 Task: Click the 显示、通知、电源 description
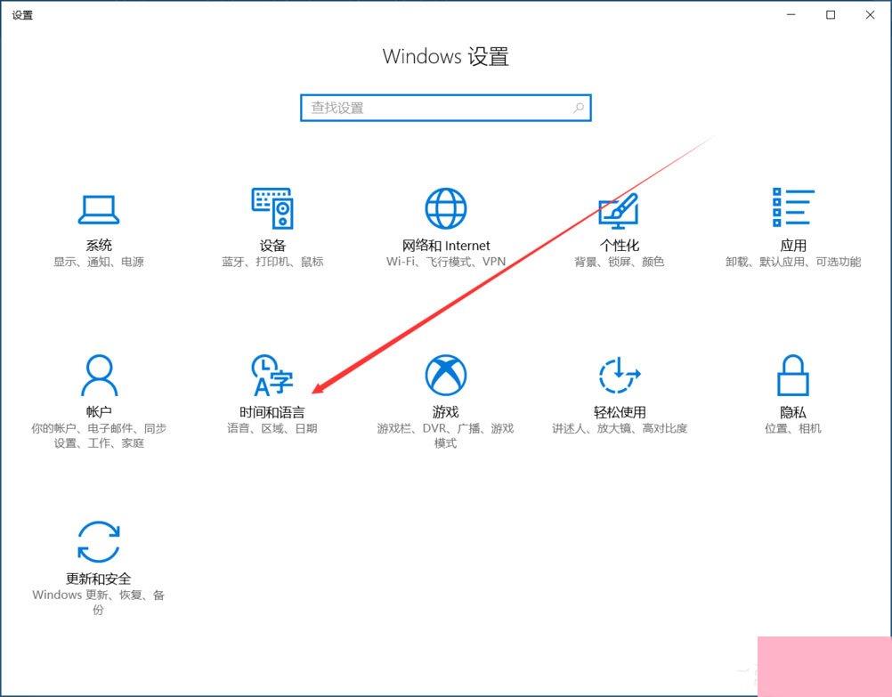[99, 262]
